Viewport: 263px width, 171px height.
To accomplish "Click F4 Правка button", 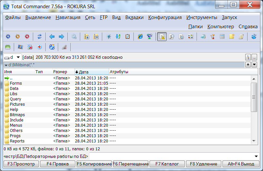I will [58, 164].
